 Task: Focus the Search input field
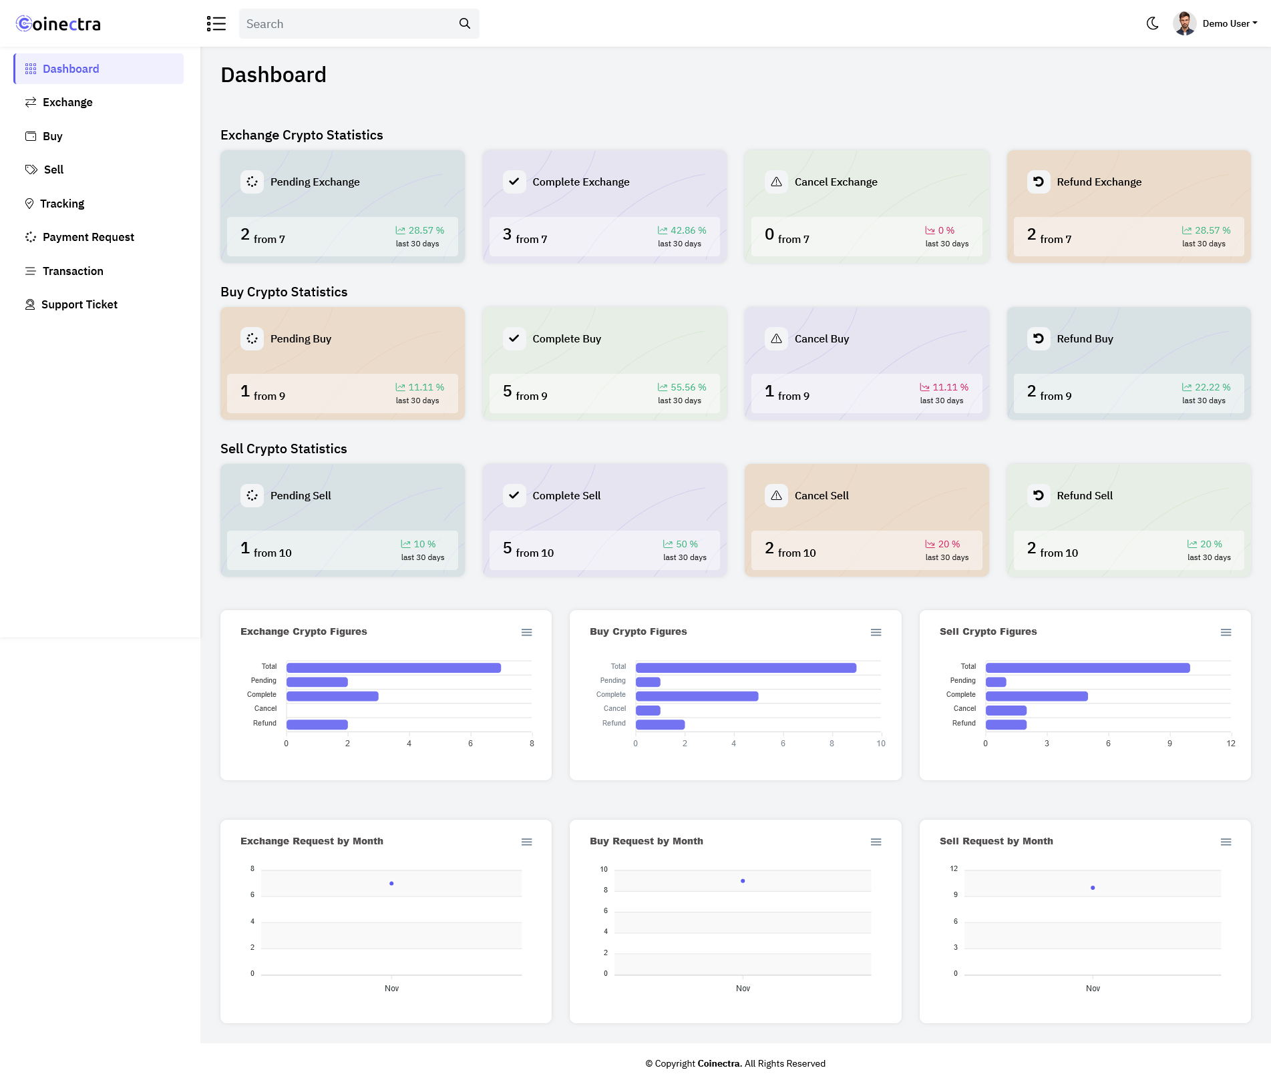347,24
